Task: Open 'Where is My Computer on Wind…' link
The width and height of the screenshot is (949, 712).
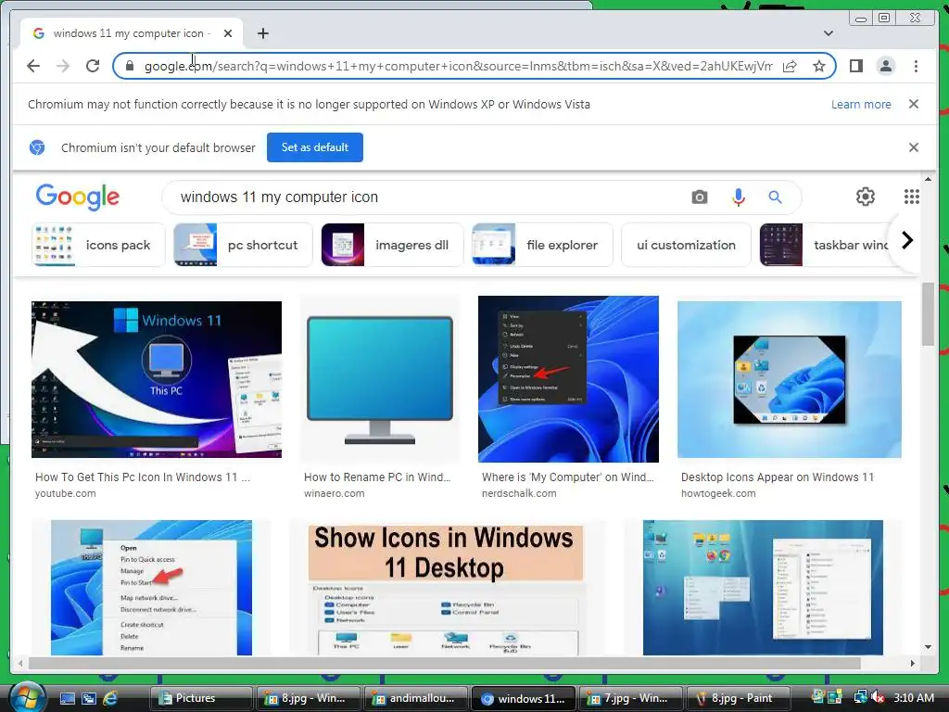Action: (x=568, y=477)
